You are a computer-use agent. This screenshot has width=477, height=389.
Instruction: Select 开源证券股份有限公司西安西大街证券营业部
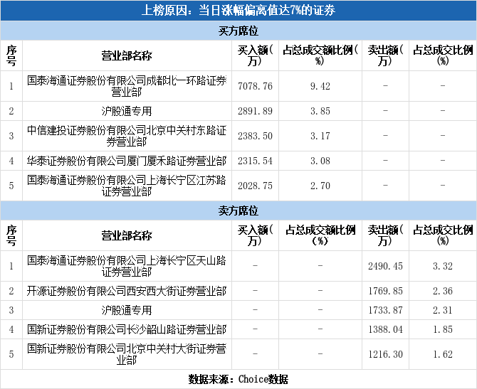(x=127, y=291)
